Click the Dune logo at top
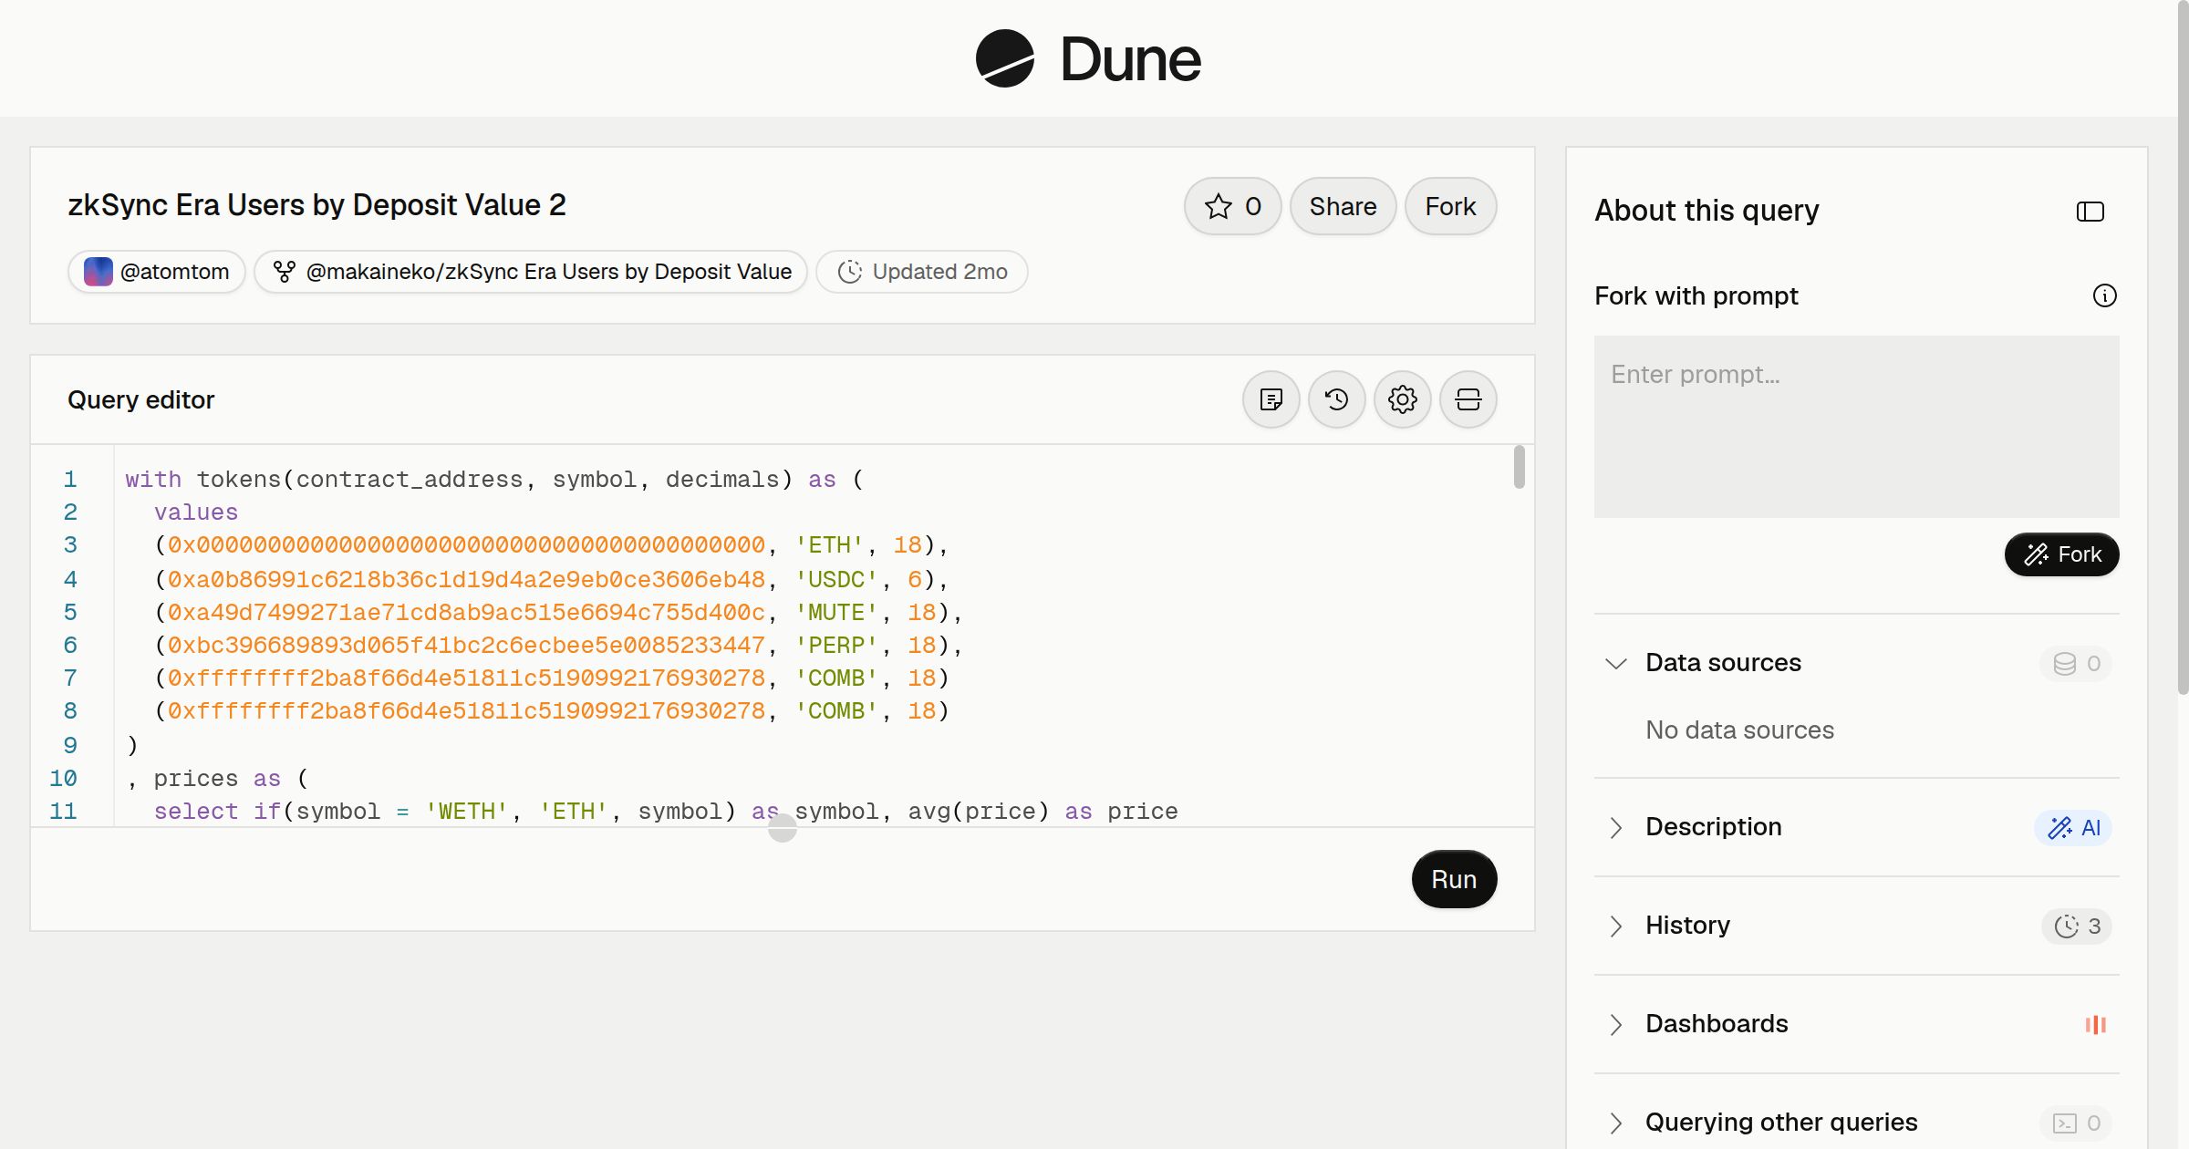Image resolution: width=2189 pixels, height=1149 pixels. (x=1088, y=58)
